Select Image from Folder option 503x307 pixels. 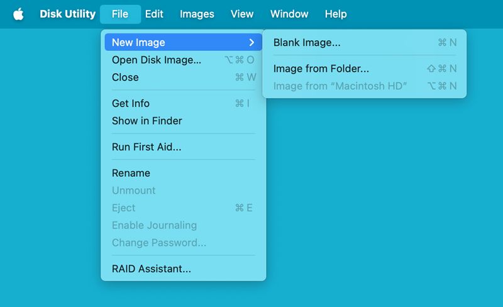pos(321,69)
